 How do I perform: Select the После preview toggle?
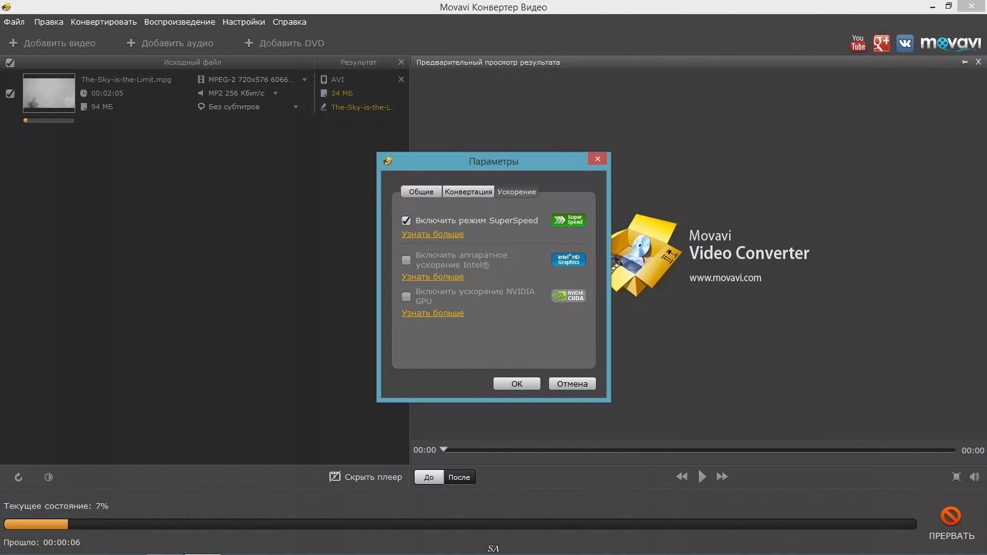[459, 477]
